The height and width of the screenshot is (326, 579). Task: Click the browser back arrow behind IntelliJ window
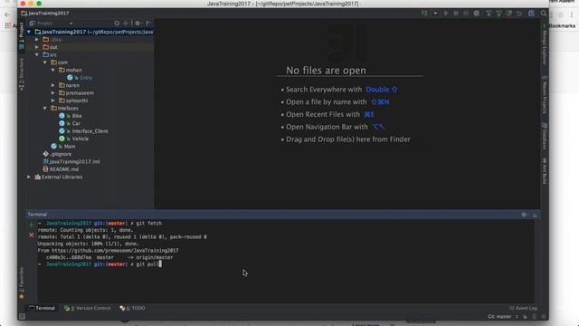pos(7,14)
